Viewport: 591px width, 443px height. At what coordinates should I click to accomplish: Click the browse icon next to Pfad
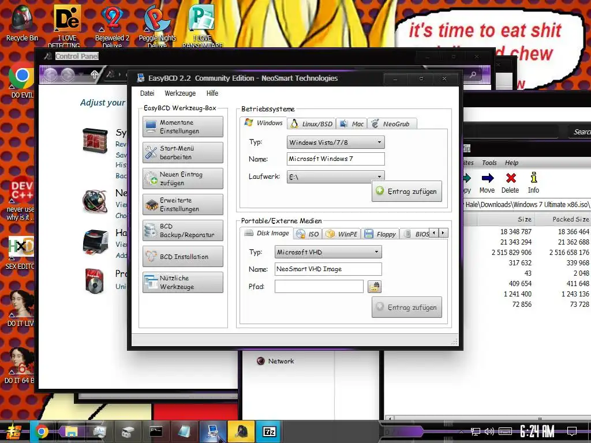(x=374, y=287)
